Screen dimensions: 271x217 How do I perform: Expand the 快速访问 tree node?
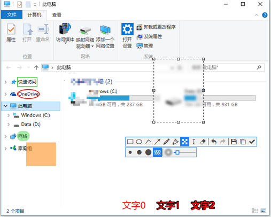click(x=5, y=82)
